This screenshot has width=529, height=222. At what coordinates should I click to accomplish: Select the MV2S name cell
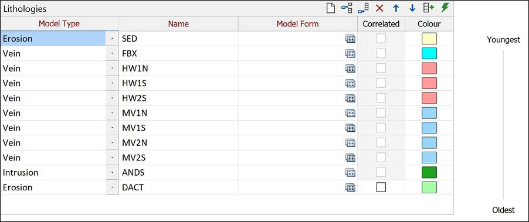(178, 158)
